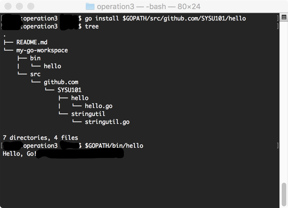Click the scrollbar thumb at the bottom right
Screen dimensions: 288x208
click(284, 194)
